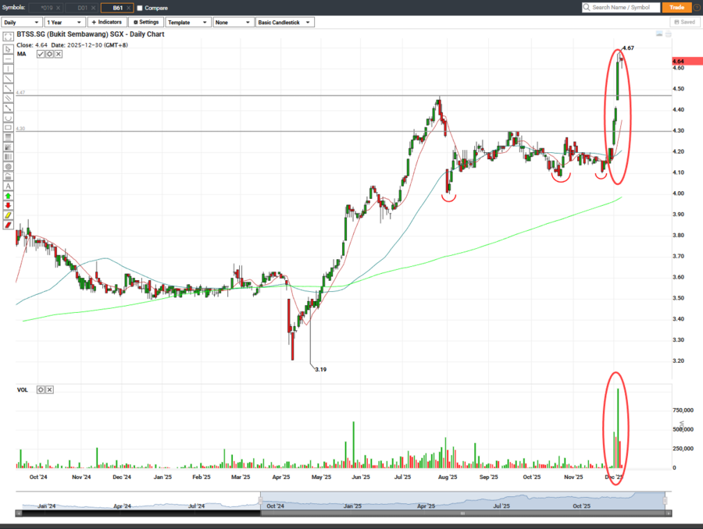Viewport: 703px width, 529px height.
Task: Expand the 1 Year range dropdown
Action: (x=64, y=23)
